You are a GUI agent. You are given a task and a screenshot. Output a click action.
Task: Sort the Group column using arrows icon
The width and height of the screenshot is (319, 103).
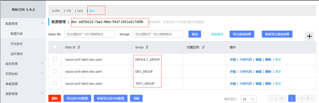pos(147,47)
